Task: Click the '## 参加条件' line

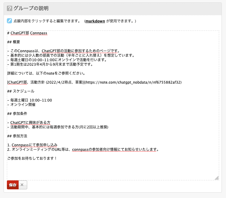Action: [17, 113]
